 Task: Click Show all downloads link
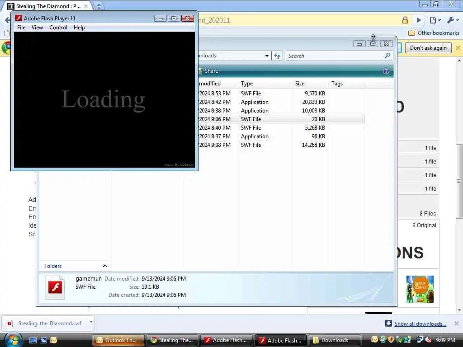click(420, 324)
